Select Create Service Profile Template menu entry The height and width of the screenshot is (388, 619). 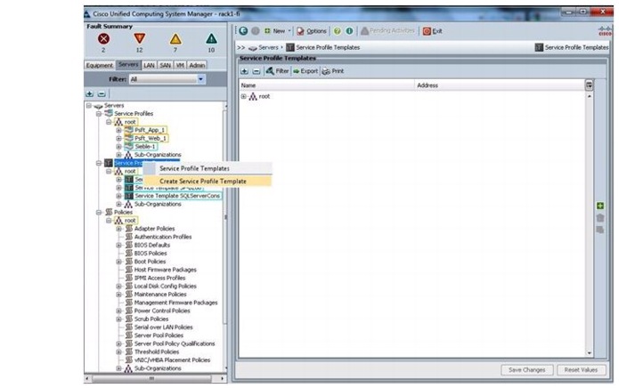click(x=208, y=181)
